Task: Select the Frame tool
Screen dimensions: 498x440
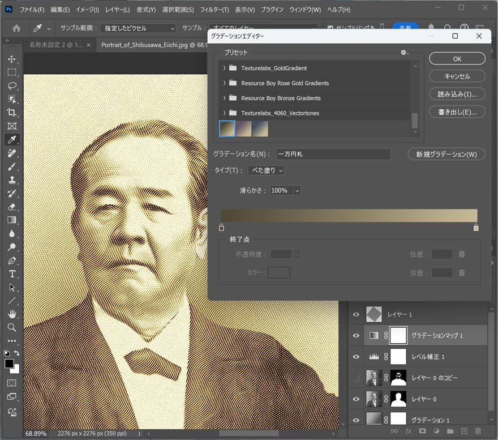Action: [x=12, y=126]
